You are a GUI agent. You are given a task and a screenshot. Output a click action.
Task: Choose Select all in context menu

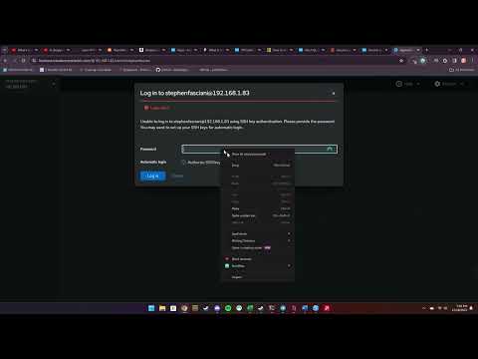[x=258, y=222]
